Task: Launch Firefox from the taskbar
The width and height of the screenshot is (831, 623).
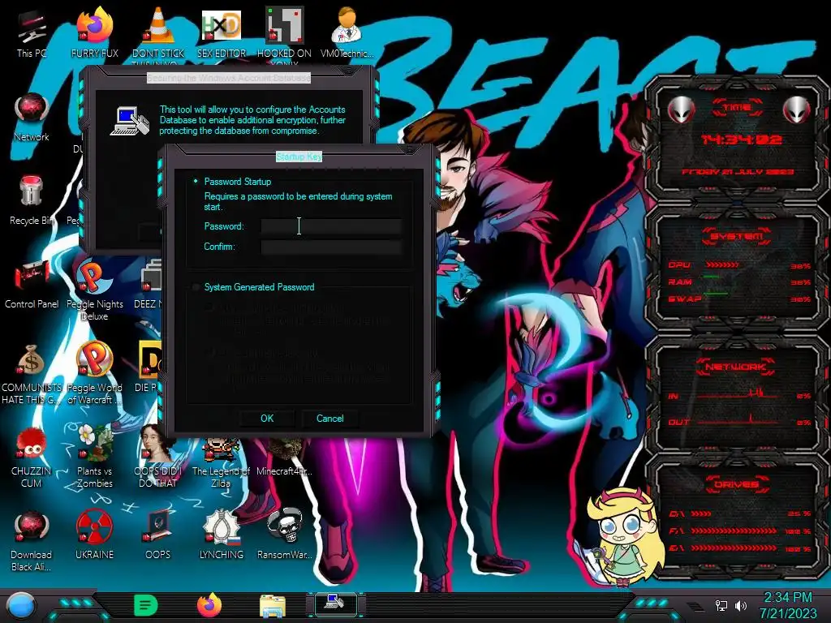Action: (x=209, y=605)
